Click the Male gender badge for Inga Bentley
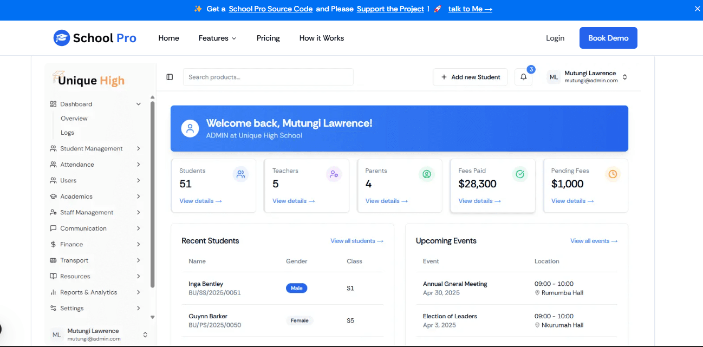703x347 pixels. tap(296, 288)
